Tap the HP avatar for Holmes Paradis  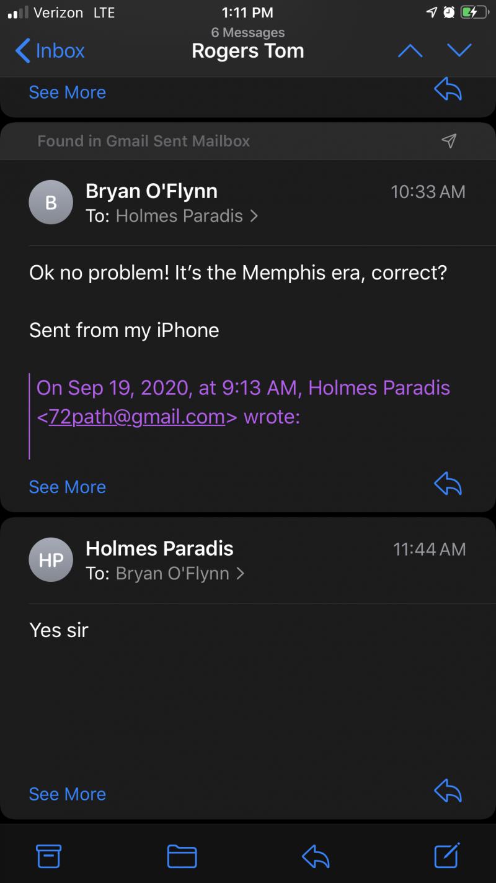[x=51, y=560]
